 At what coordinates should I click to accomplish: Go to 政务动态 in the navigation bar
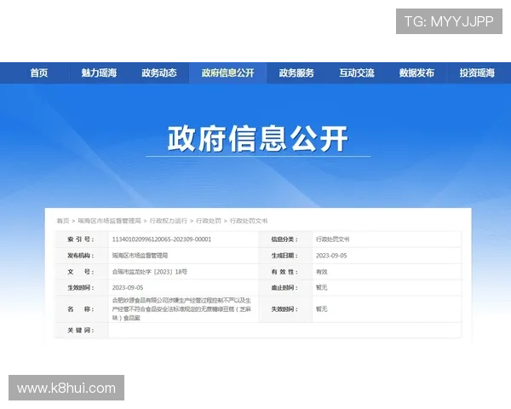pos(159,72)
